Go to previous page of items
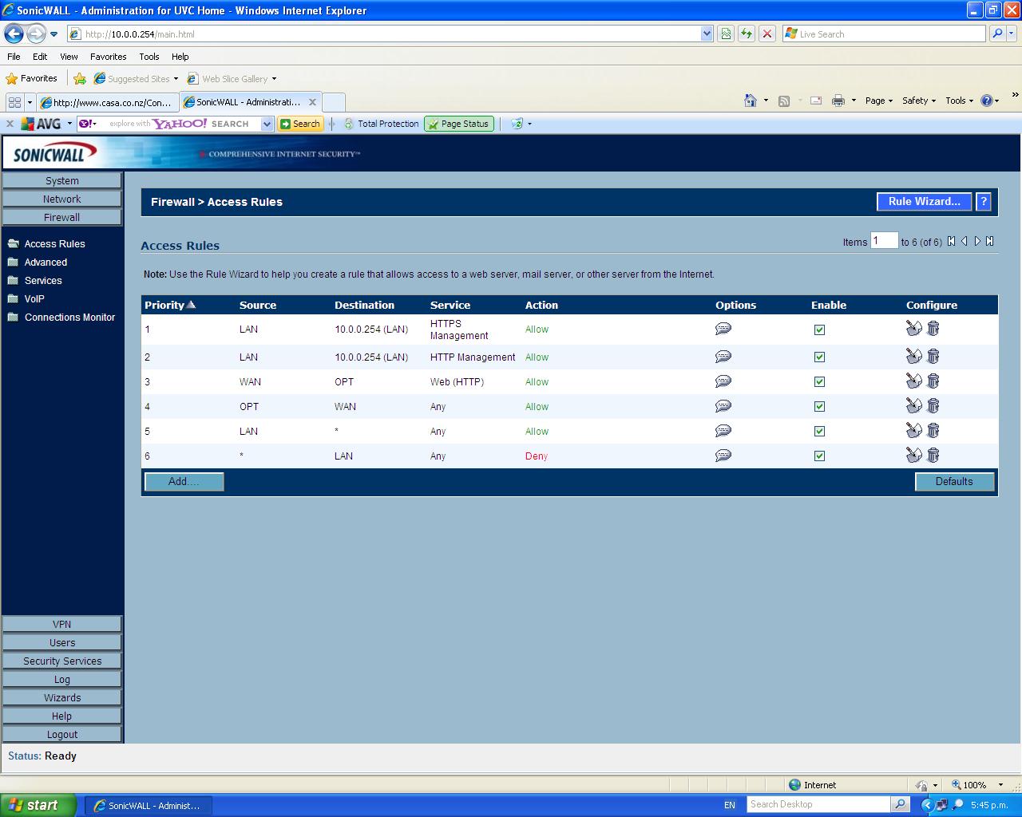This screenshot has width=1022, height=817. [965, 241]
